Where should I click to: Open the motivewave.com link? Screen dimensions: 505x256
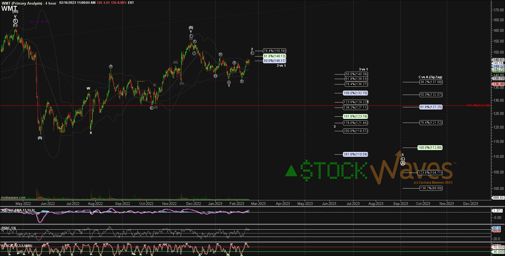[x=13, y=198]
